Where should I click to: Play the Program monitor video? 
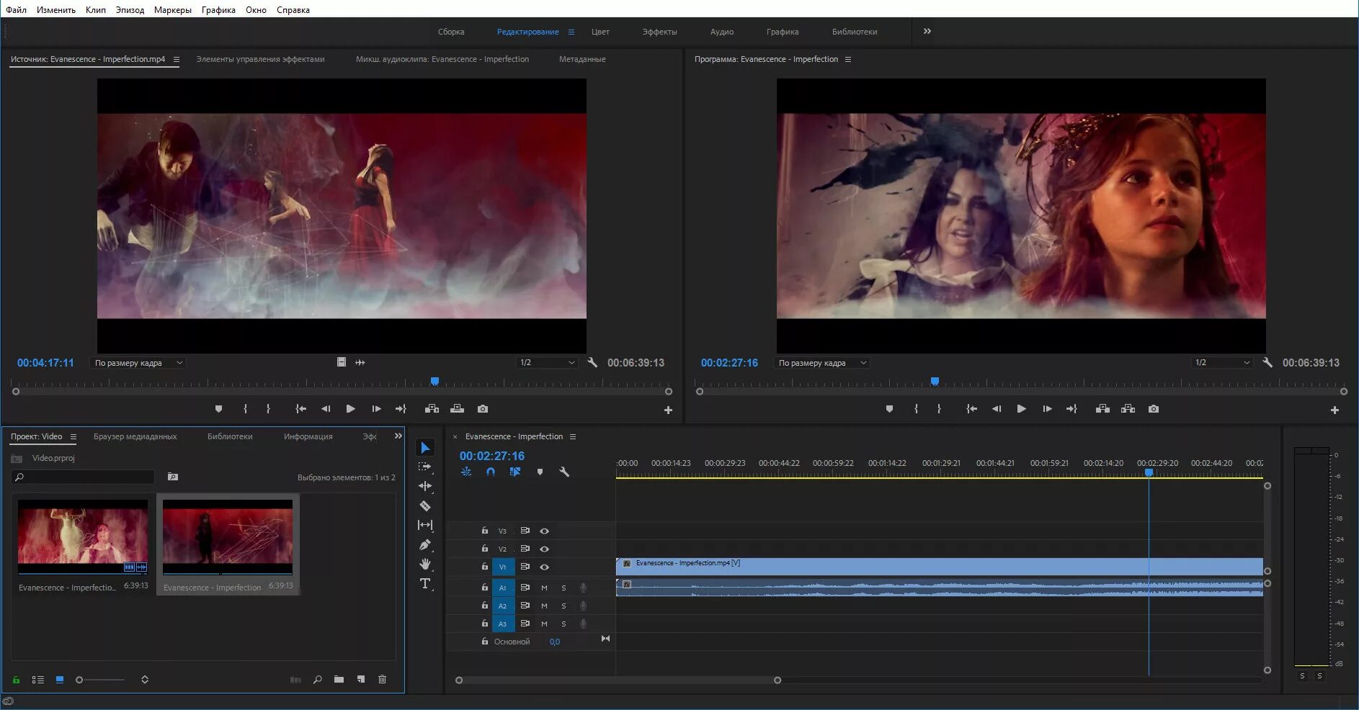coord(1021,409)
